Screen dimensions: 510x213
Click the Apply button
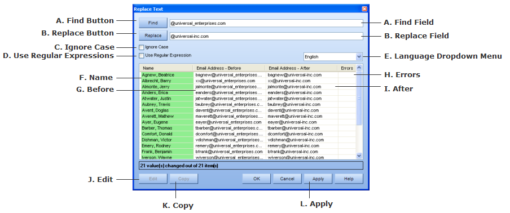coord(318,179)
